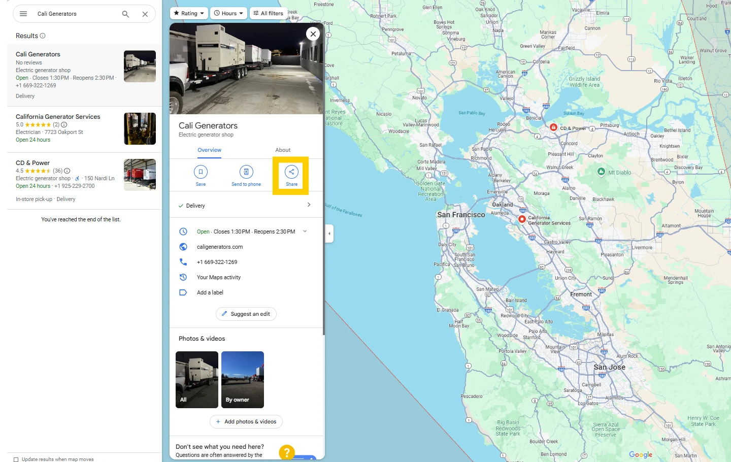The width and height of the screenshot is (731, 462).
Task: Click the Results info icon
Action: 43,36
